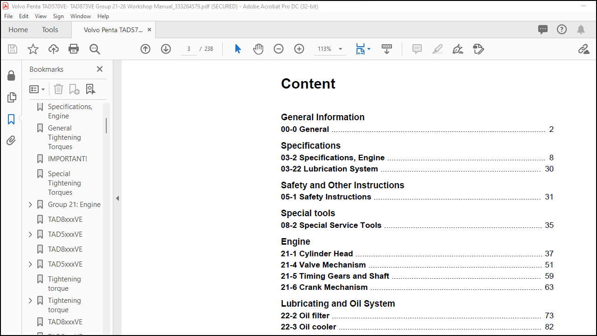Add a sticky note comment
This screenshot has height=336, width=597.
(417, 49)
